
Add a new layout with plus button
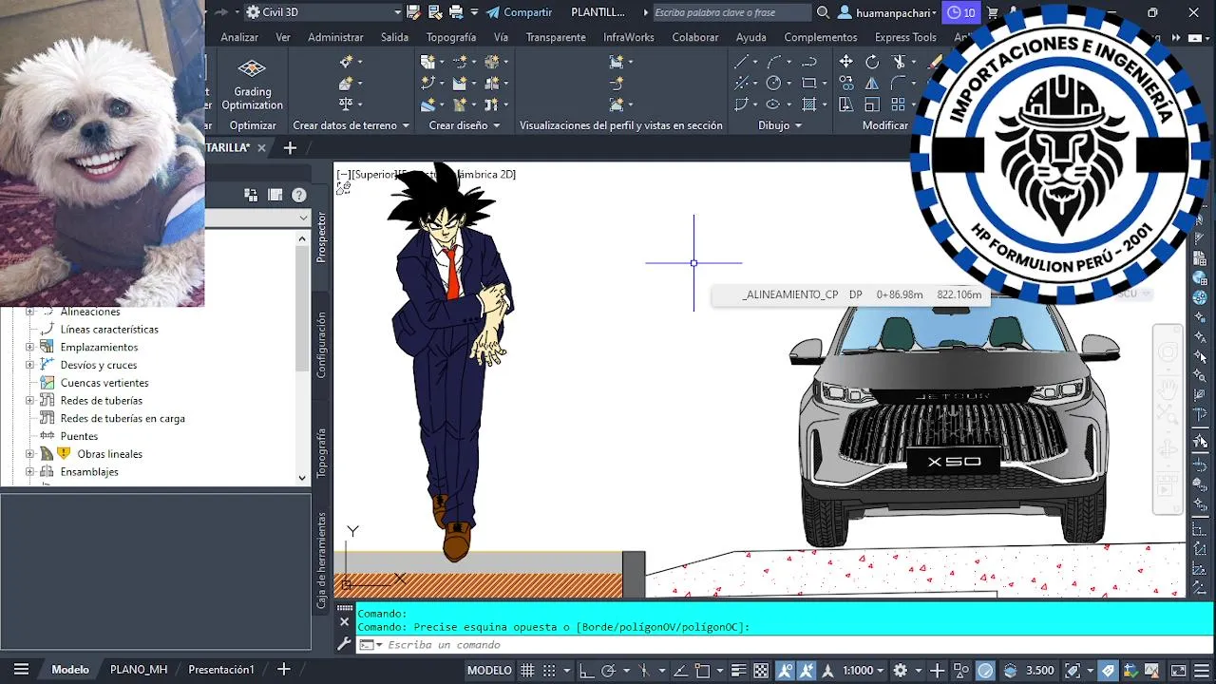283,669
